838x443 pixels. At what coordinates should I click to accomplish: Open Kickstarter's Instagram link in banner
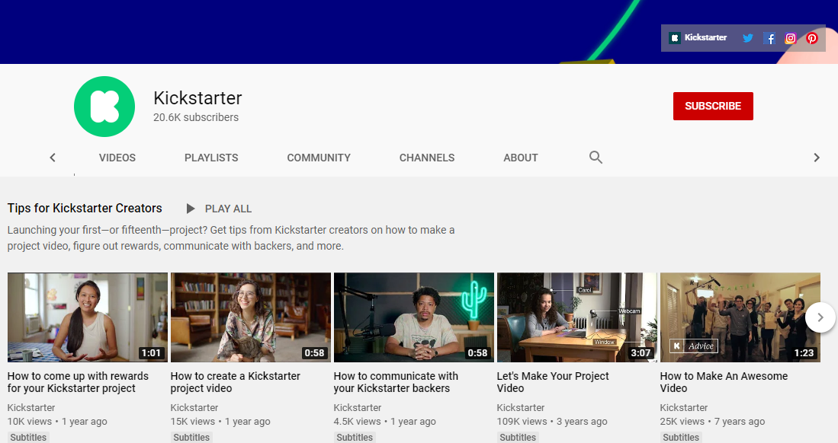tap(791, 38)
